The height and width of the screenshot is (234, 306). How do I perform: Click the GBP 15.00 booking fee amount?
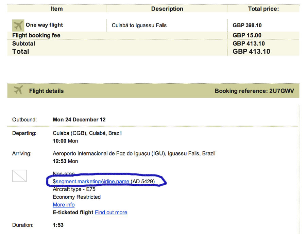(247, 35)
